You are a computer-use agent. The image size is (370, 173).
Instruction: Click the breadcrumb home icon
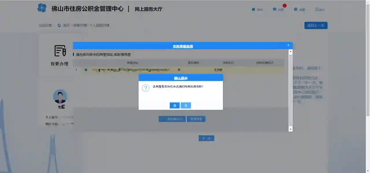point(59,25)
